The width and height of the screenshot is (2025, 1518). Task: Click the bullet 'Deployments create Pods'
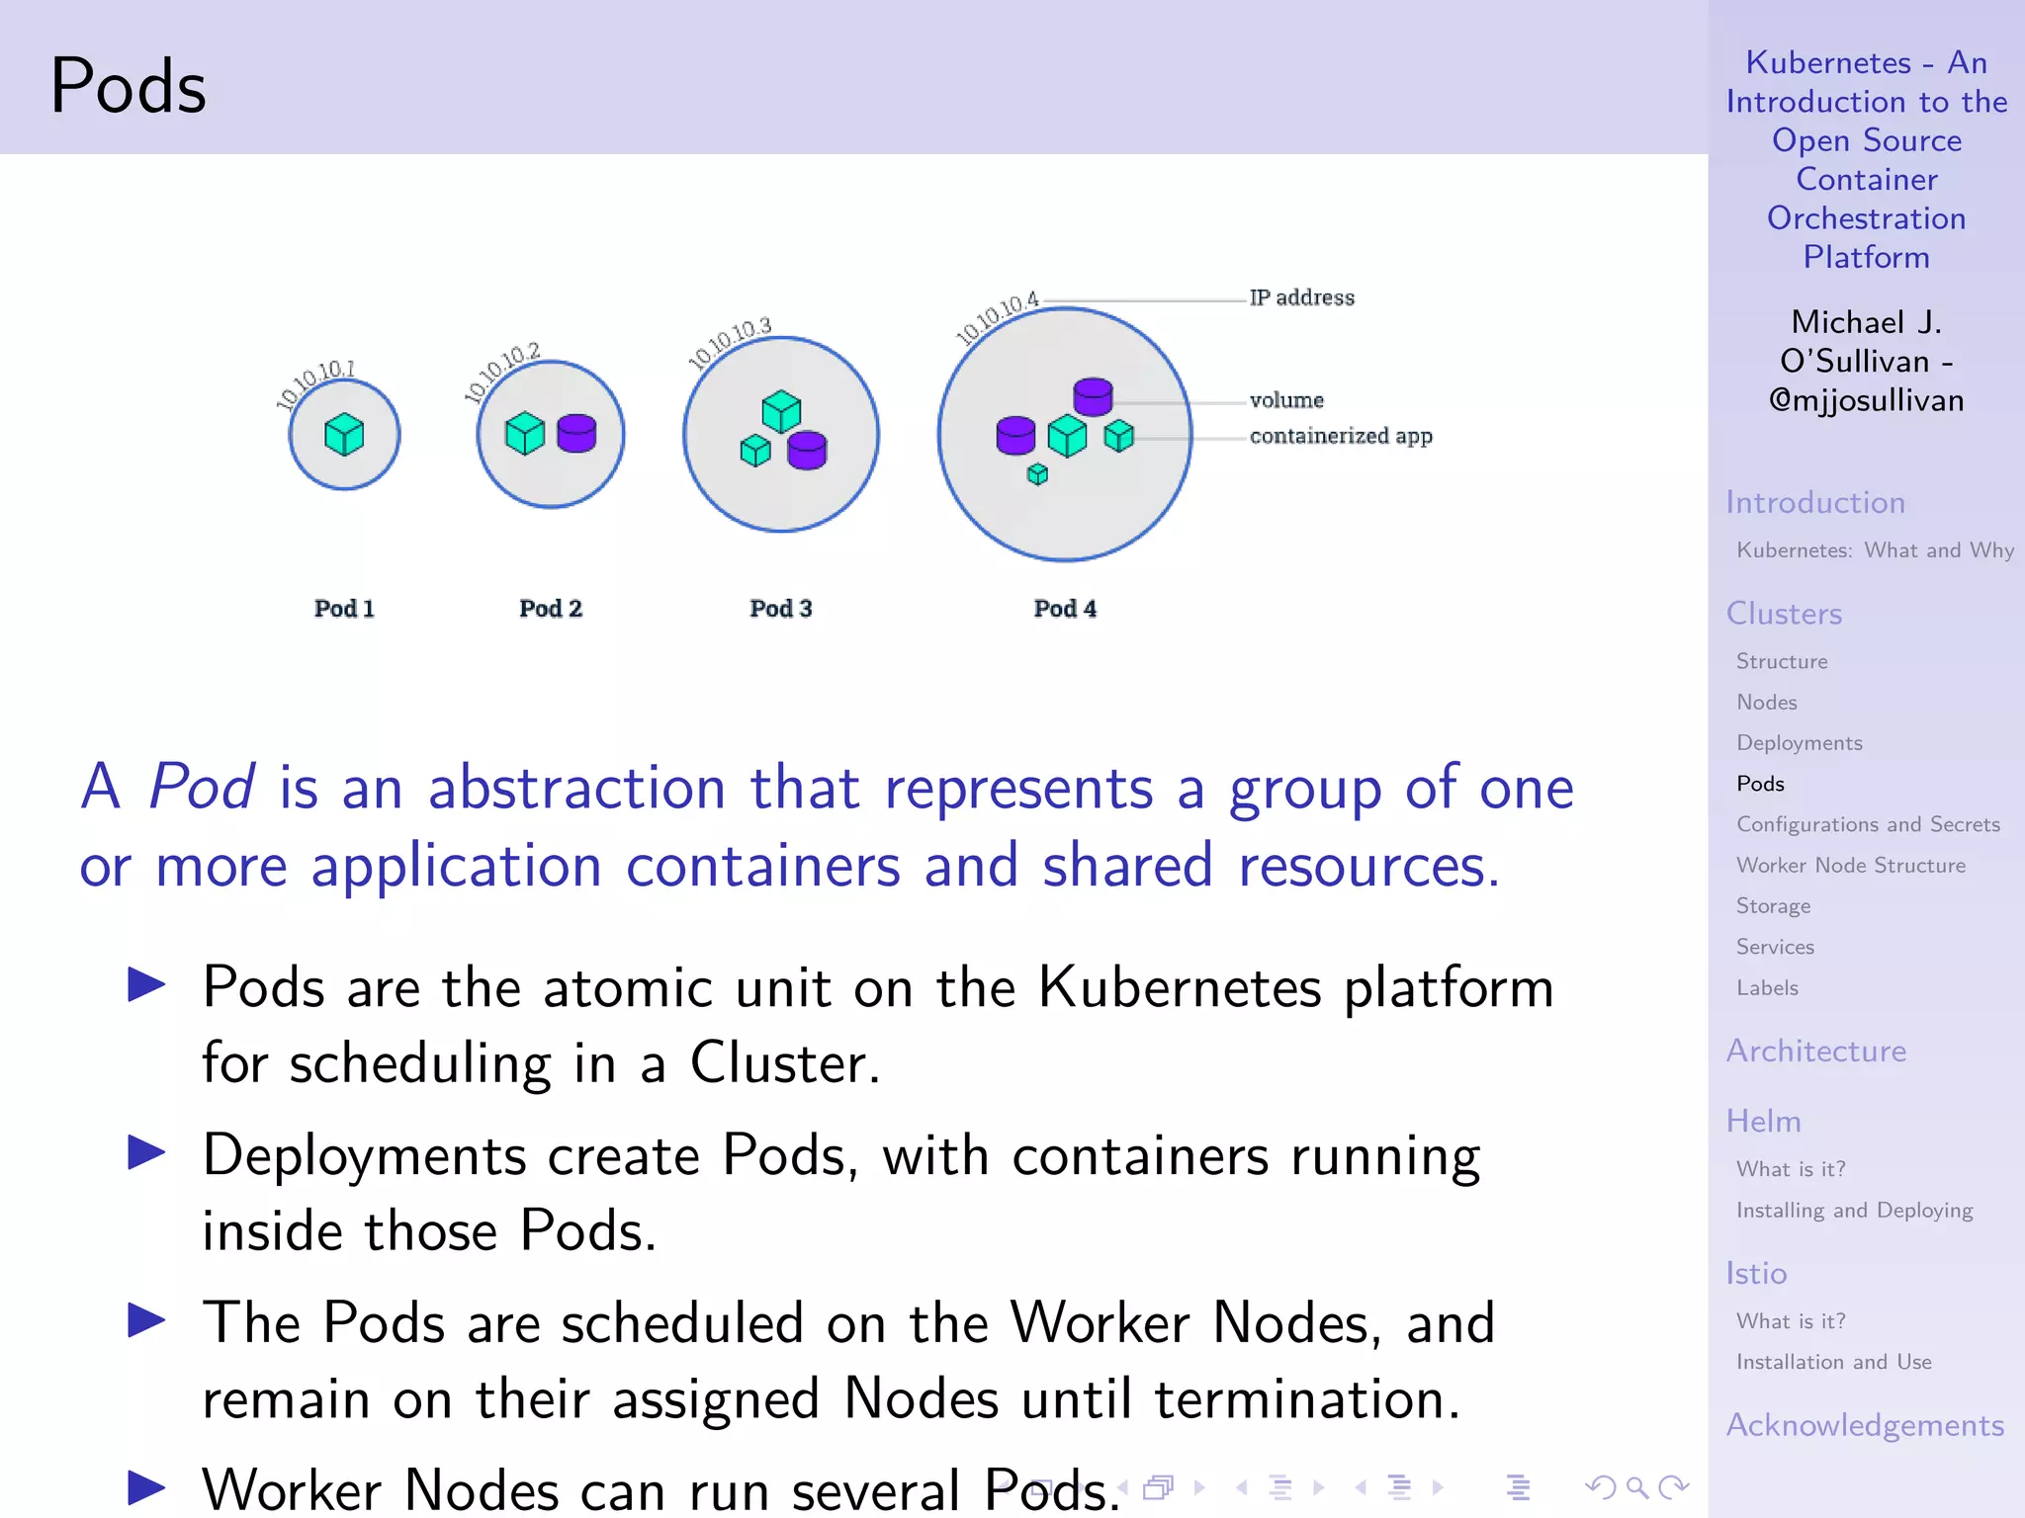coord(841,1193)
